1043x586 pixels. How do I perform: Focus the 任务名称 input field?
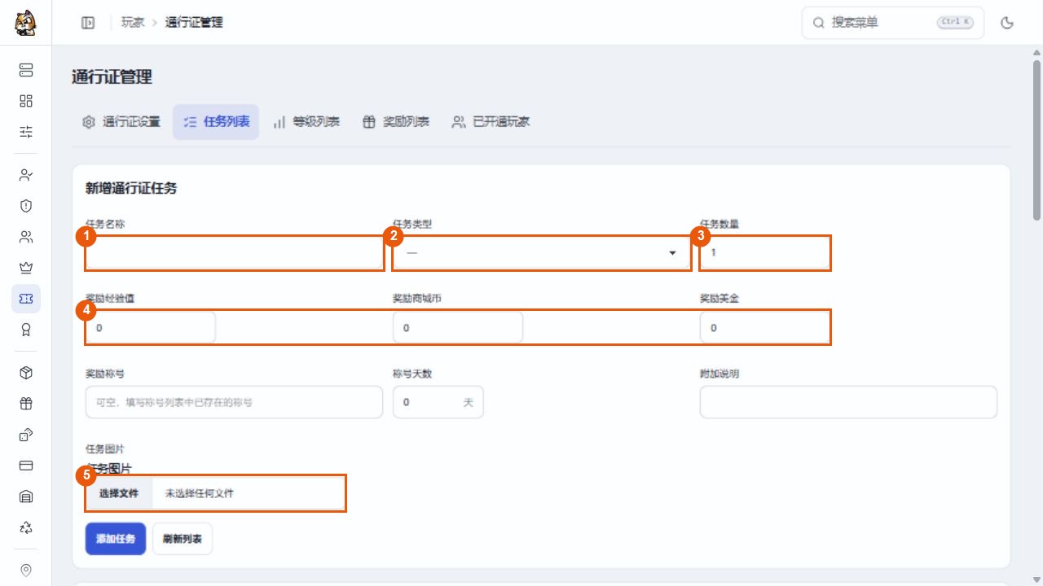(234, 253)
